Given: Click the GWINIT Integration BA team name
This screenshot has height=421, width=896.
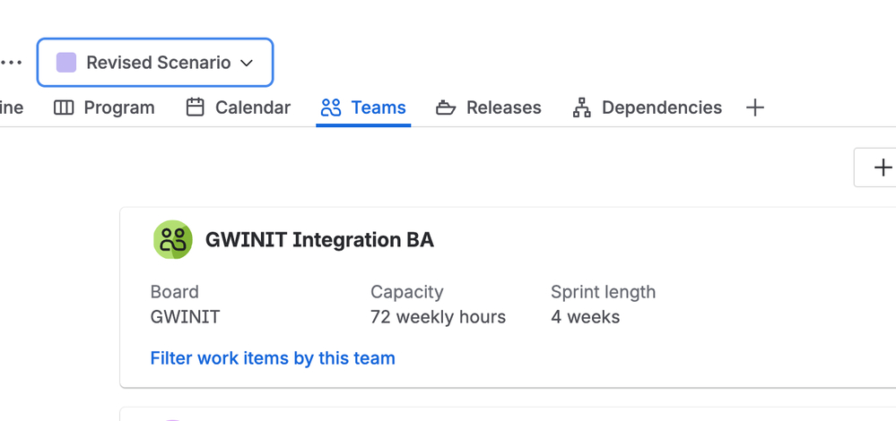Looking at the screenshot, I should click(319, 240).
